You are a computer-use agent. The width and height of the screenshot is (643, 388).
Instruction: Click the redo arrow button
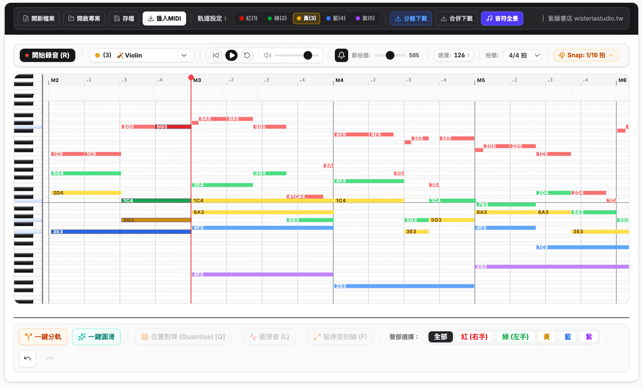[x=50, y=359]
